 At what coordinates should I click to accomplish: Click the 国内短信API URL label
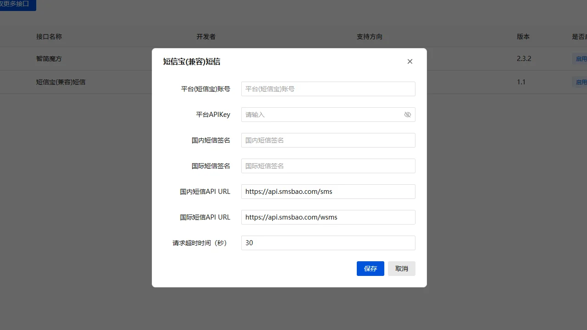pyautogui.click(x=205, y=192)
